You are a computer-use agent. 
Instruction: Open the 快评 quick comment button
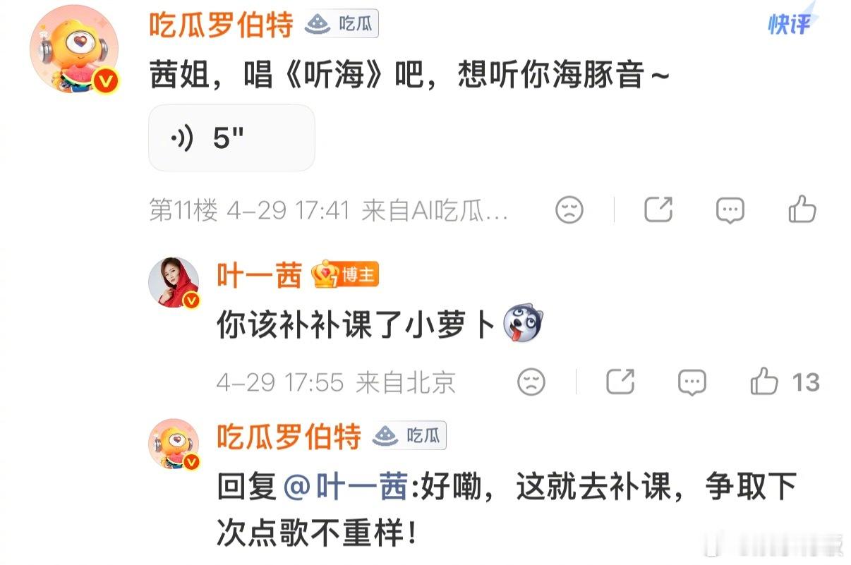coord(790,23)
